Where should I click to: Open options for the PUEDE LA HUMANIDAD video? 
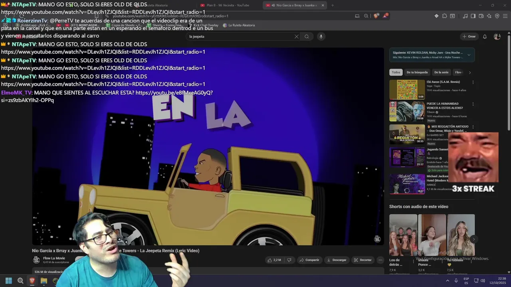(x=473, y=104)
